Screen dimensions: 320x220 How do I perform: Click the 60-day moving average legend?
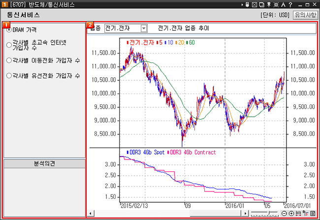click(x=191, y=43)
